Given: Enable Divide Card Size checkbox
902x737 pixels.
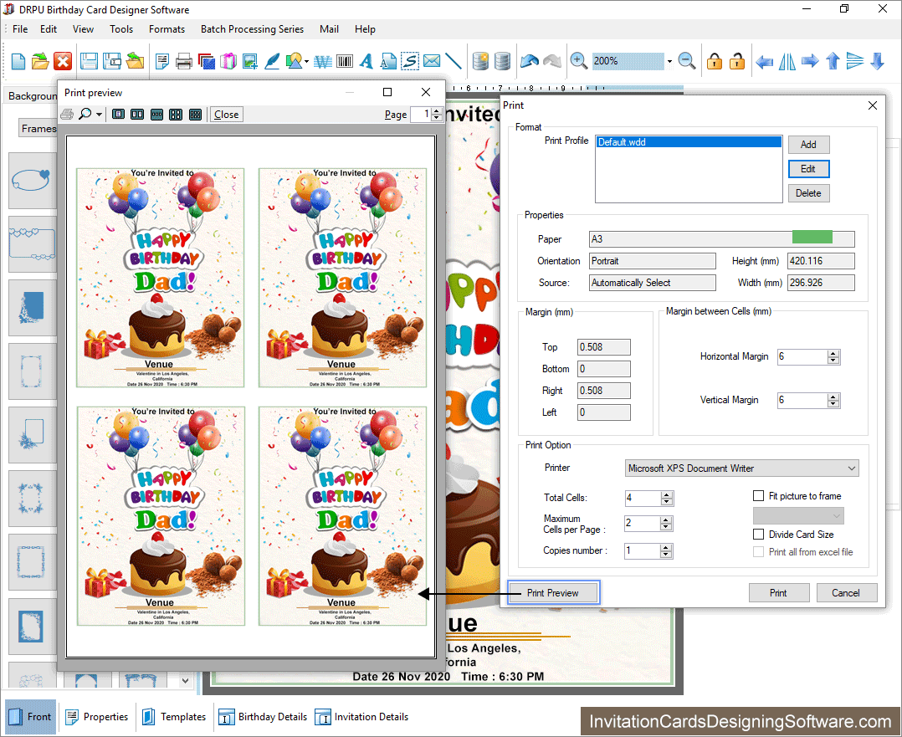Looking at the screenshot, I should pyautogui.click(x=758, y=535).
